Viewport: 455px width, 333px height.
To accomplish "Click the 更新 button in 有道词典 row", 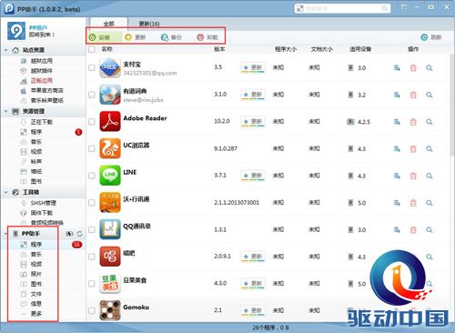I will [253, 95].
